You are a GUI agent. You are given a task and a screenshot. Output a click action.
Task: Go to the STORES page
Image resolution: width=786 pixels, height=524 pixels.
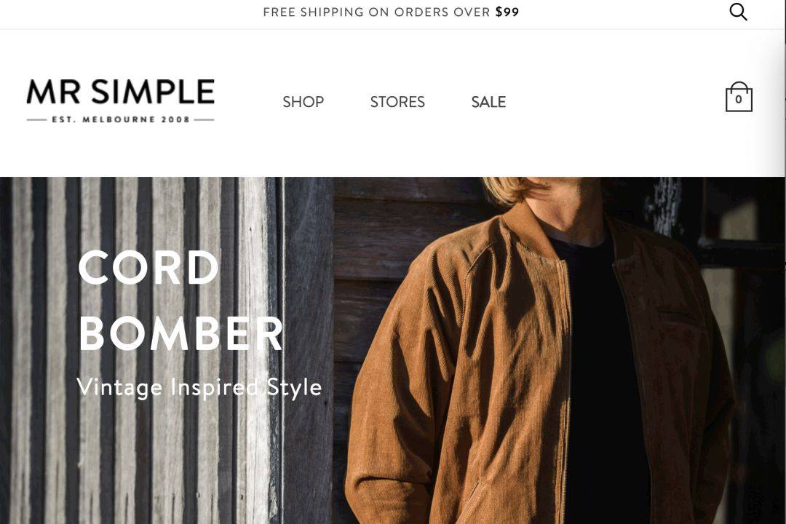(x=397, y=102)
